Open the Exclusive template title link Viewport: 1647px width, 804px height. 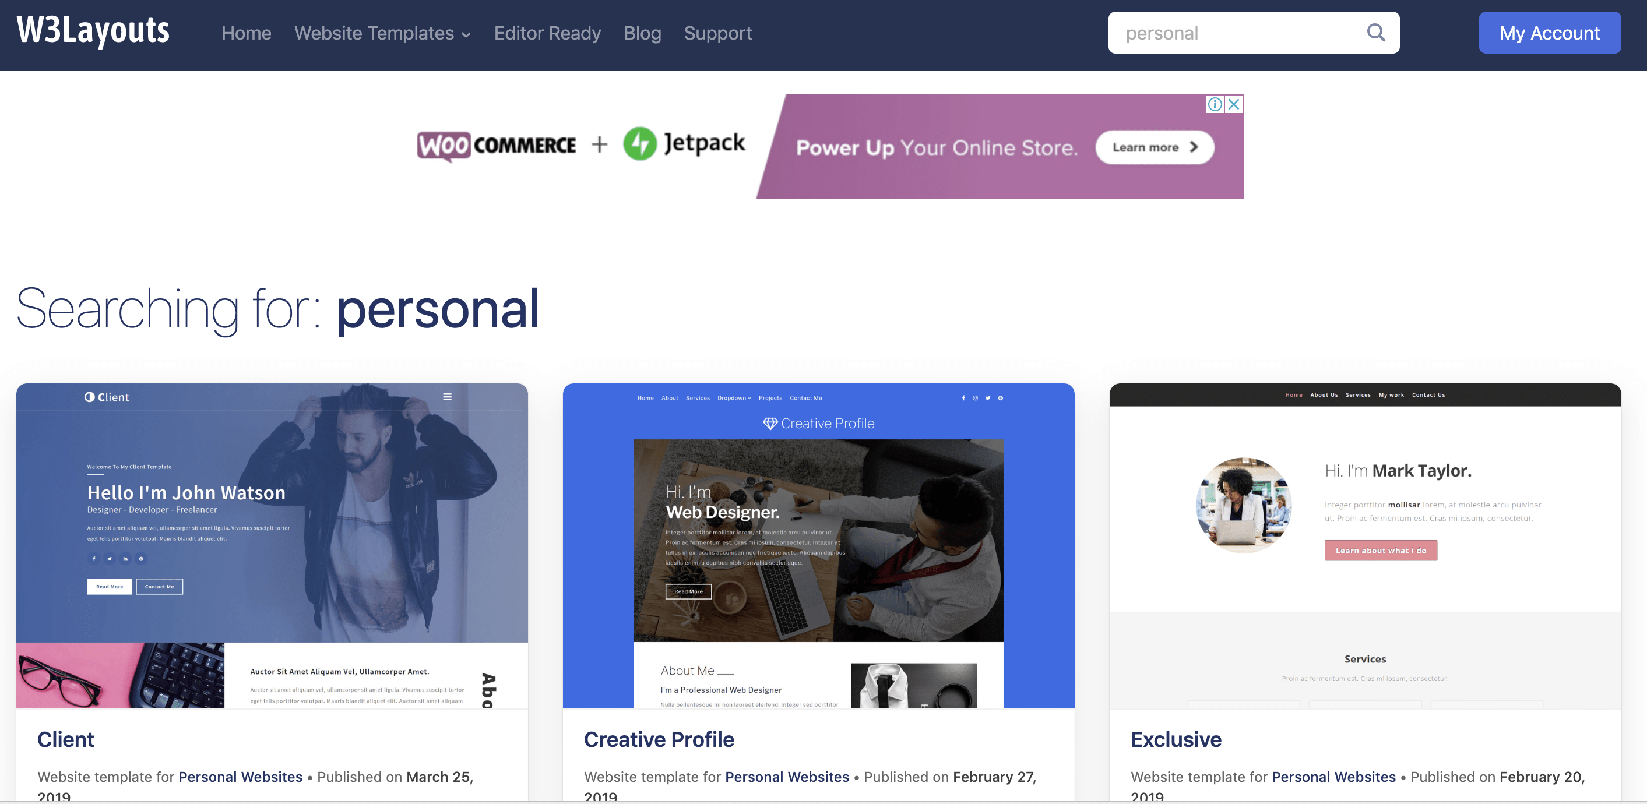pos(1176,739)
